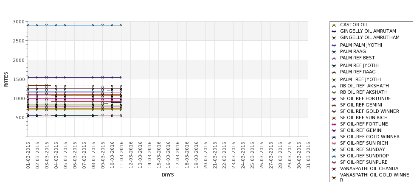Select the 11-03-2016 x-axis date
Screen dimensions: 414x182
[x=121, y=155]
